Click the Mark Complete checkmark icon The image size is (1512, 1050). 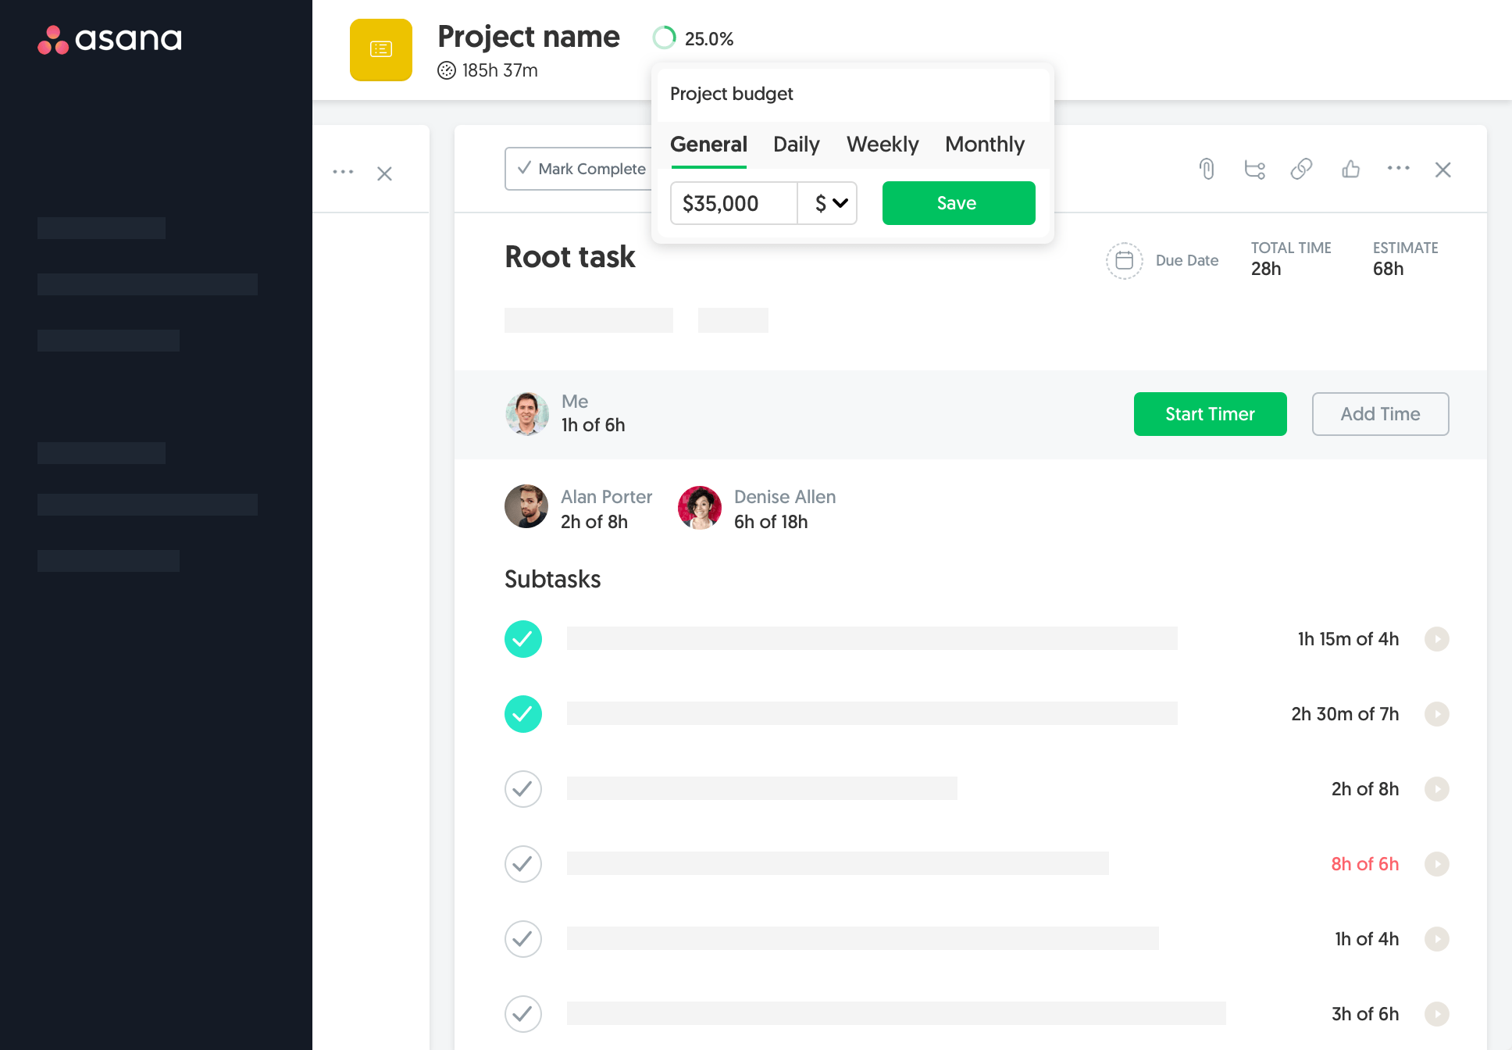(x=524, y=169)
